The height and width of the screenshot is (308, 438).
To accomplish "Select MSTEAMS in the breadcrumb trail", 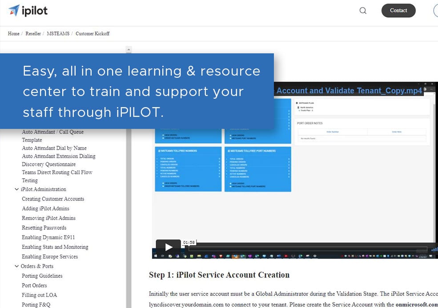I will click(x=57, y=33).
